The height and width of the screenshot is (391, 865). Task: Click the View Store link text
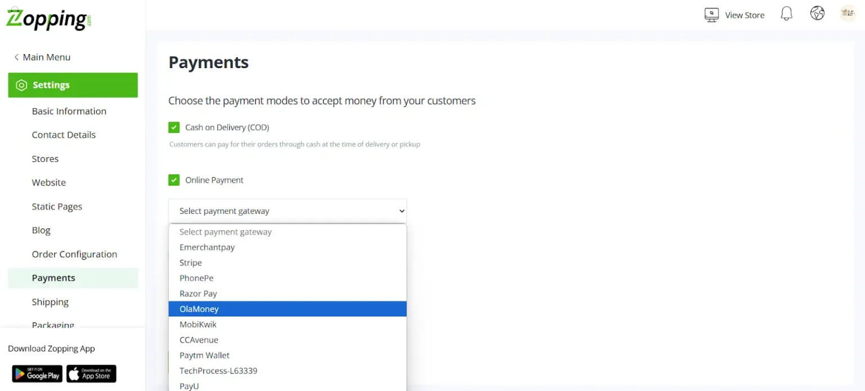(744, 15)
